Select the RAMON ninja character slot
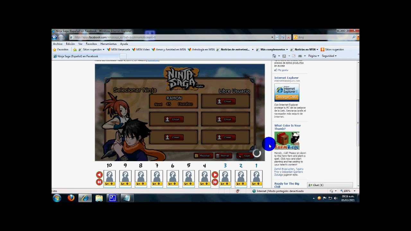The image size is (411, 231). (x=173, y=101)
